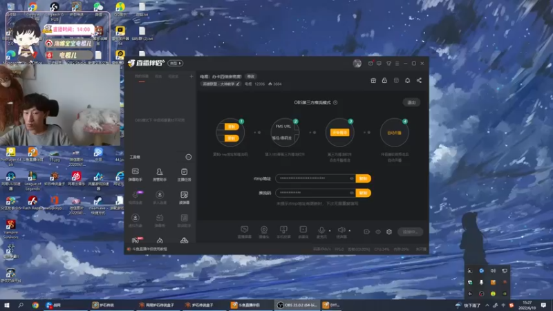
Task: Open the settings gear in the bottom bar
Action: tap(389, 232)
